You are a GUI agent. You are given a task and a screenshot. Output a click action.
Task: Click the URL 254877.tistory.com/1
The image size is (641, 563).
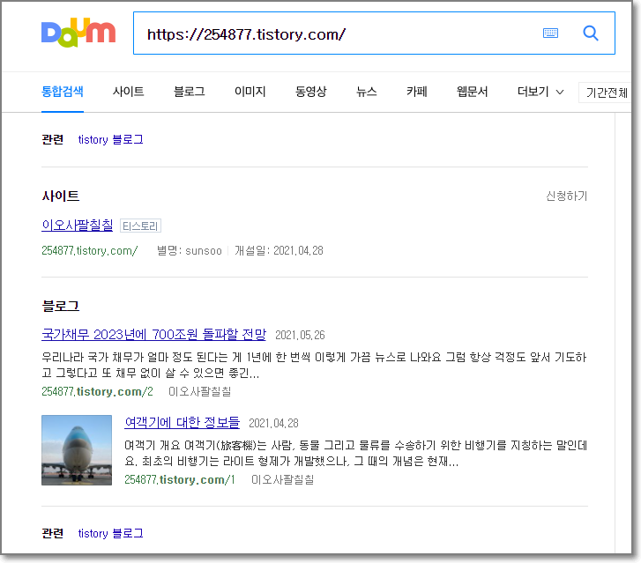[x=180, y=479]
